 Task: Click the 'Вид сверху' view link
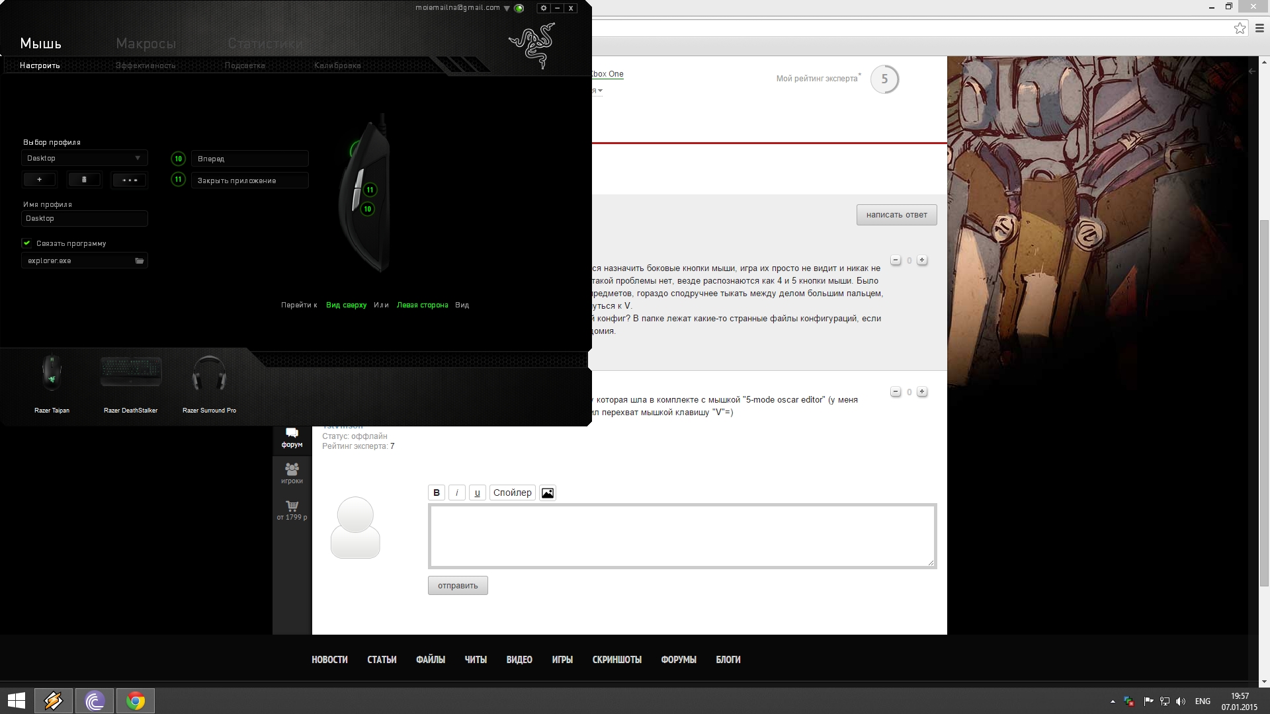(346, 305)
